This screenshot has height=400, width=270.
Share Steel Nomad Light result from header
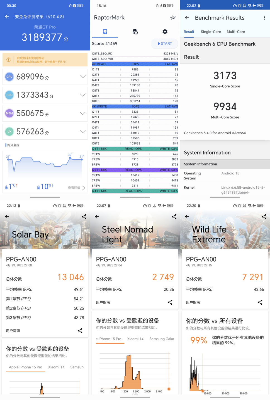tap(174, 217)
